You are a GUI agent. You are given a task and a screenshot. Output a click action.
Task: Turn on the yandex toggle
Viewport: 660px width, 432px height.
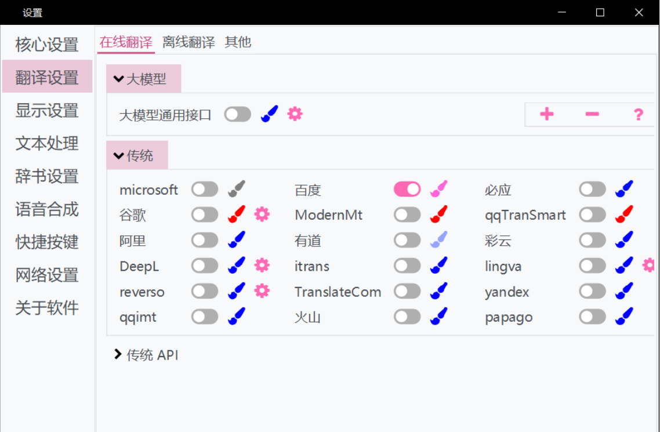tap(592, 291)
